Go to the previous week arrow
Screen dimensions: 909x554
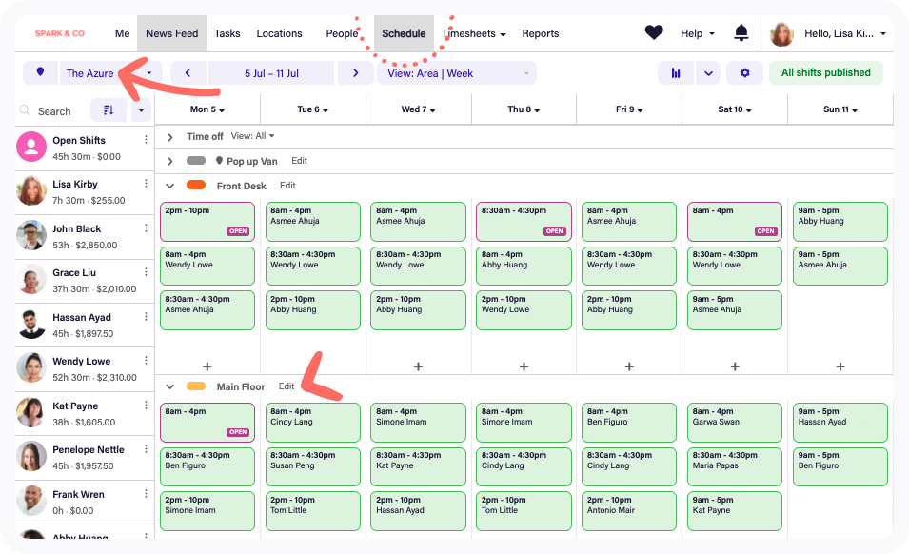[188, 73]
